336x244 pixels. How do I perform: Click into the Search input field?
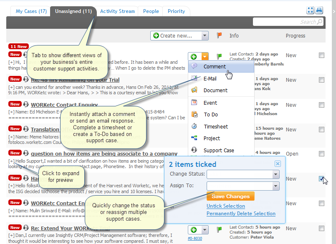point(284,22)
